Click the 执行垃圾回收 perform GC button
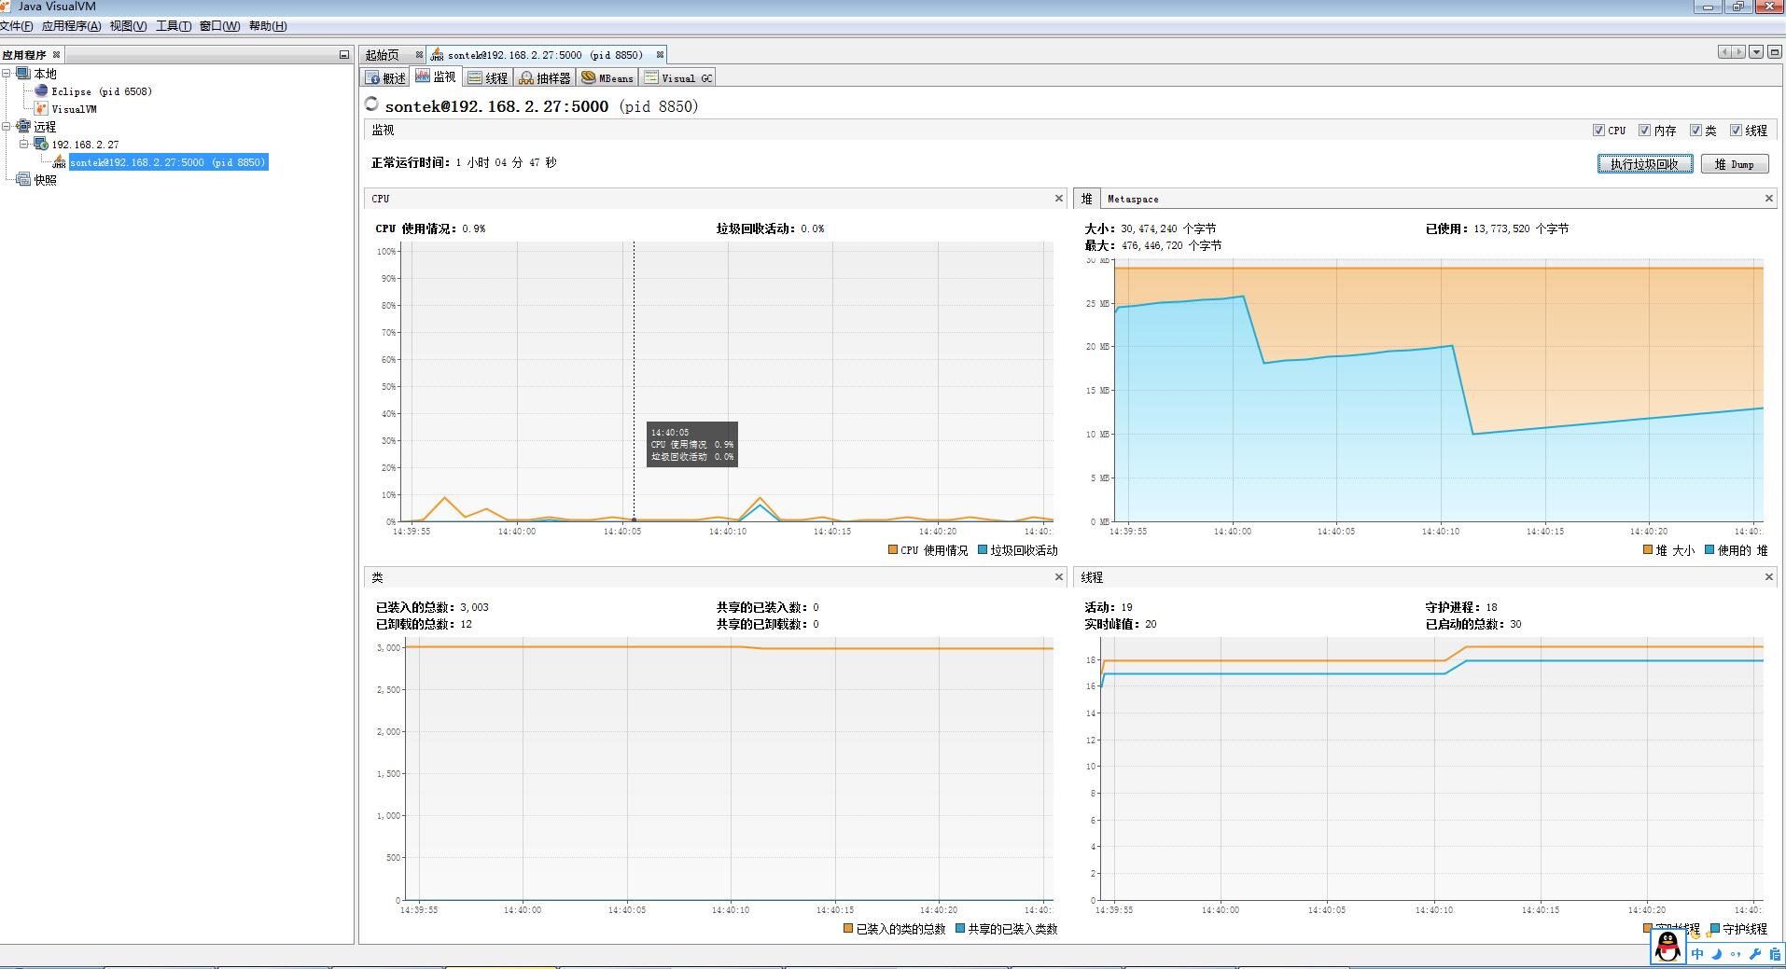The width and height of the screenshot is (1786, 969). pyautogui.click(x=1645, y=164)
